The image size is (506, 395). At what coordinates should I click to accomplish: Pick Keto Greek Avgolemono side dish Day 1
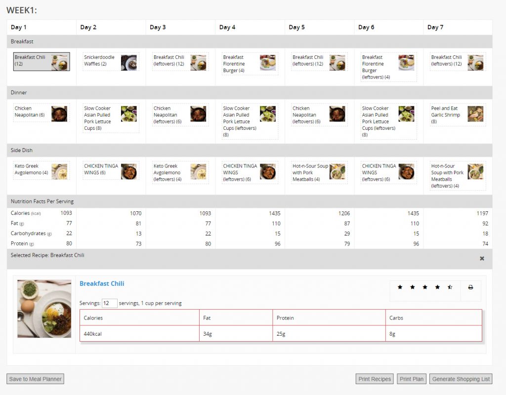tap(41, 170)
